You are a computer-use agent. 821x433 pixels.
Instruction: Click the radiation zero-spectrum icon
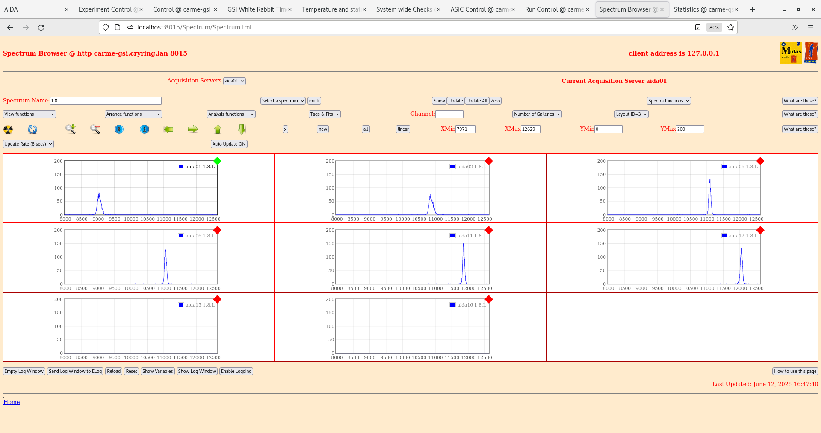[x=8, y=129]
